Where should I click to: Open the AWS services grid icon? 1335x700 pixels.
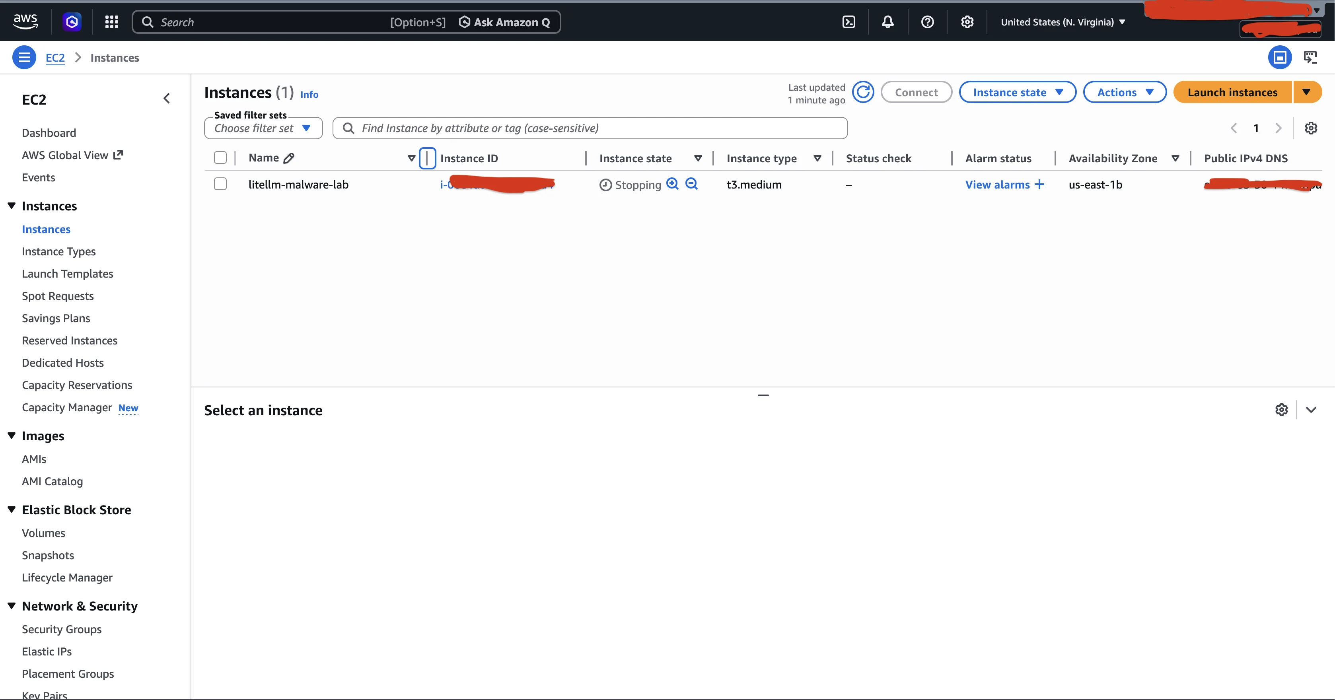click(111, 22)
